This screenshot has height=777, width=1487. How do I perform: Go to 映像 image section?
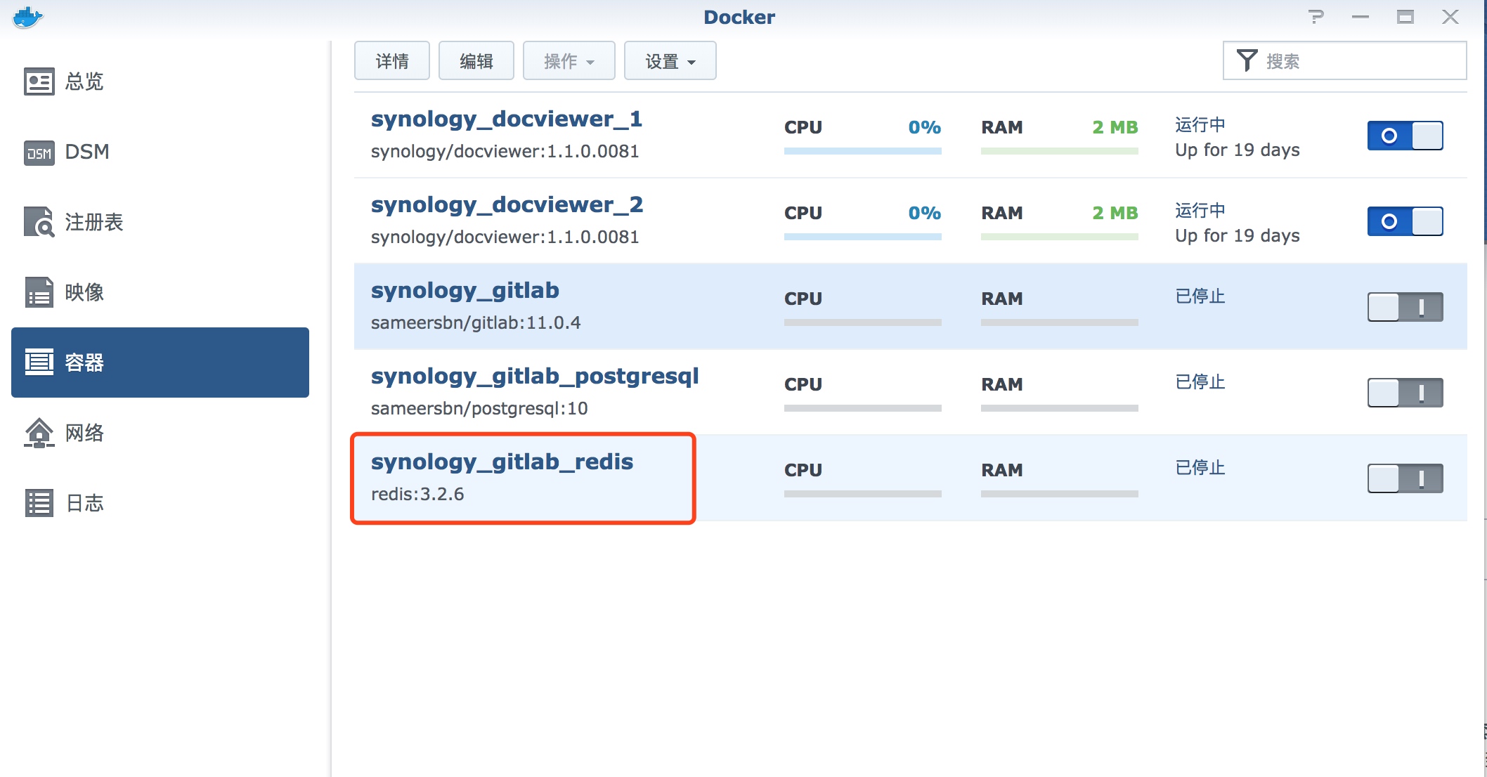pyautogui.click(x=84, y=292)
